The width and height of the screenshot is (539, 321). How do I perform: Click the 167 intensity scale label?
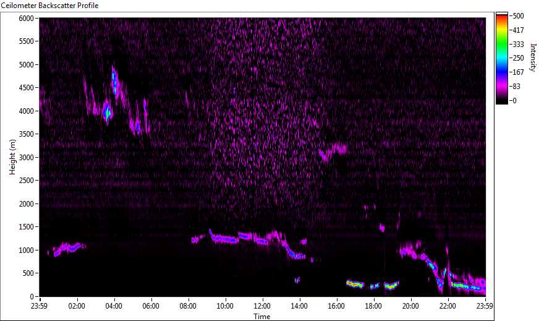click(518, 72)
